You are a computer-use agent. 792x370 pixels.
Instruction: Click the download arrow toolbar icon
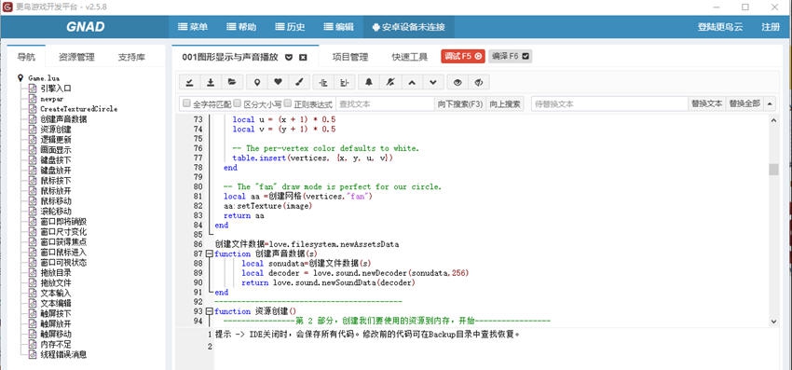click(210, 82)
